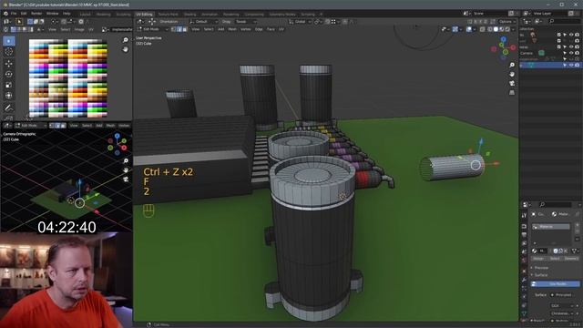Click the zoom magnifier in the UV editor
The height and width of the screenshot is (328, 583).
pos(126,40)
